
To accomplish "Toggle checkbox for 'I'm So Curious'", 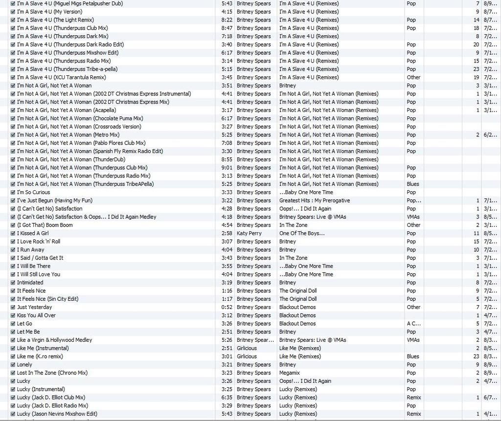I will [13, 192].
